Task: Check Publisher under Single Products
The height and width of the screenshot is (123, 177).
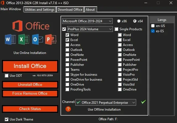Action: [x=120, y=65]
